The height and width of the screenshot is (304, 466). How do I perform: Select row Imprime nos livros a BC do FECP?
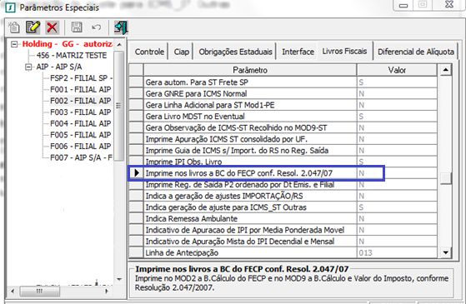click(x=283, y=173)
